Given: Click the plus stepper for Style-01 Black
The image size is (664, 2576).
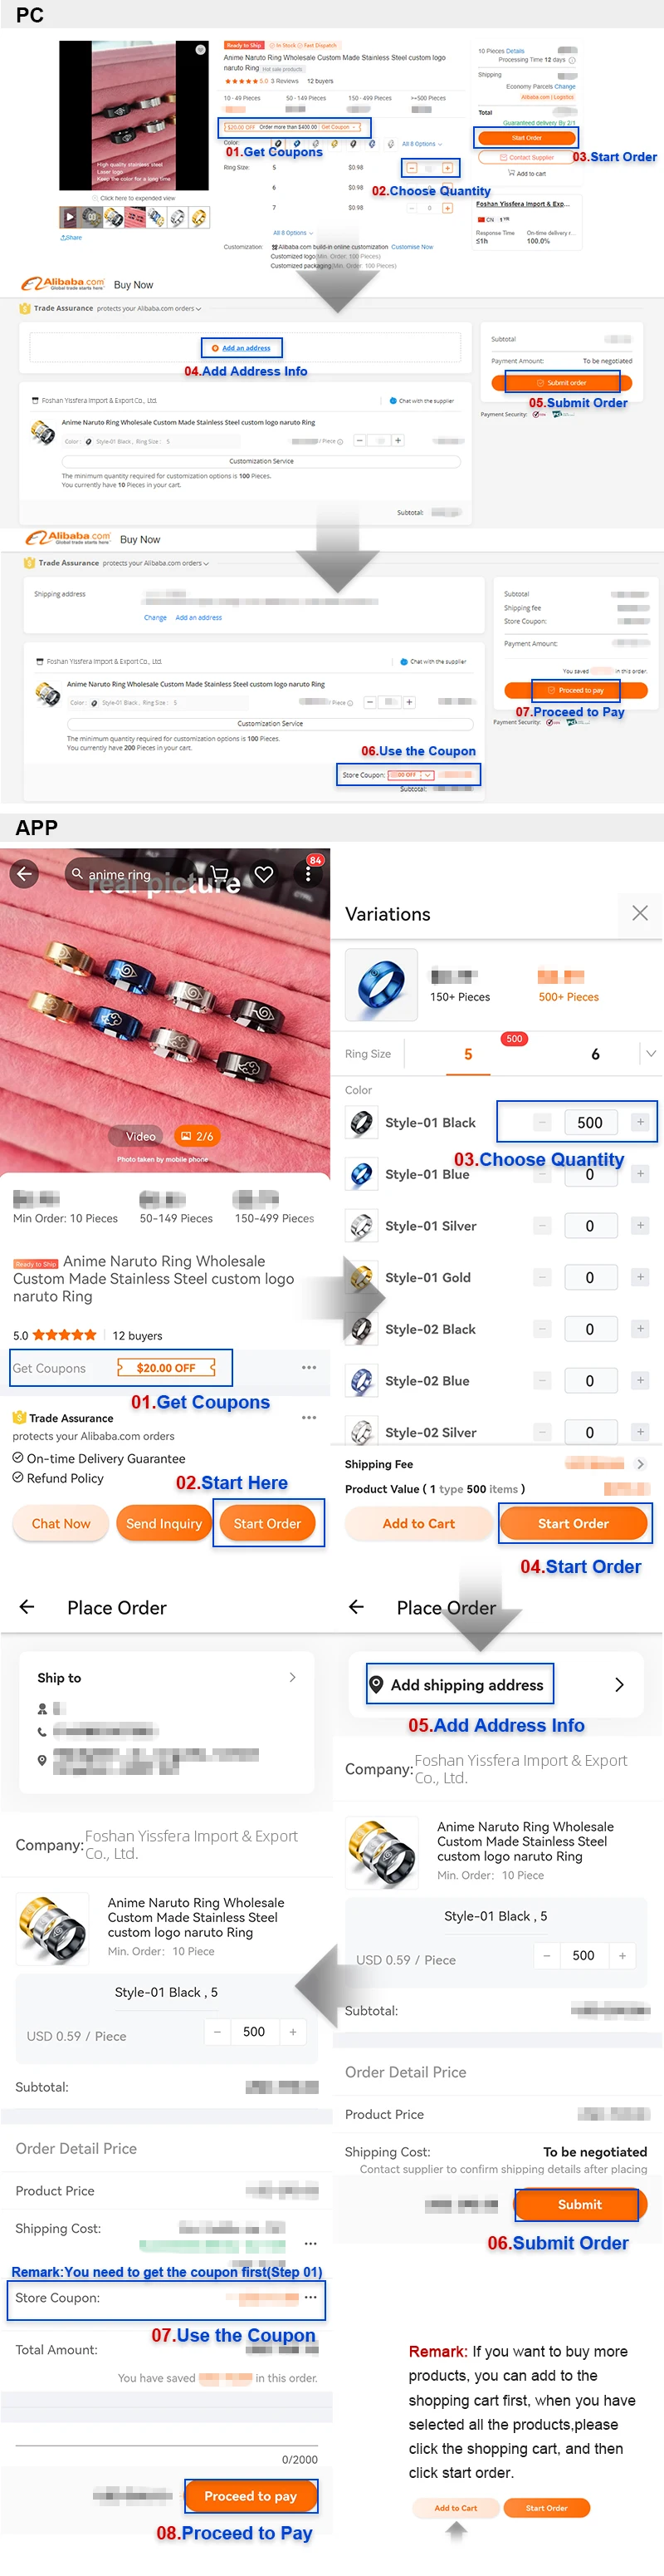Looking at the screenshot, I should (640, 1122).
